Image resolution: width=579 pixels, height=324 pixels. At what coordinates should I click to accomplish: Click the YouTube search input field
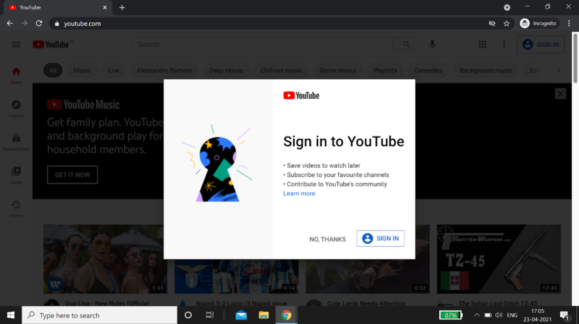262,45
